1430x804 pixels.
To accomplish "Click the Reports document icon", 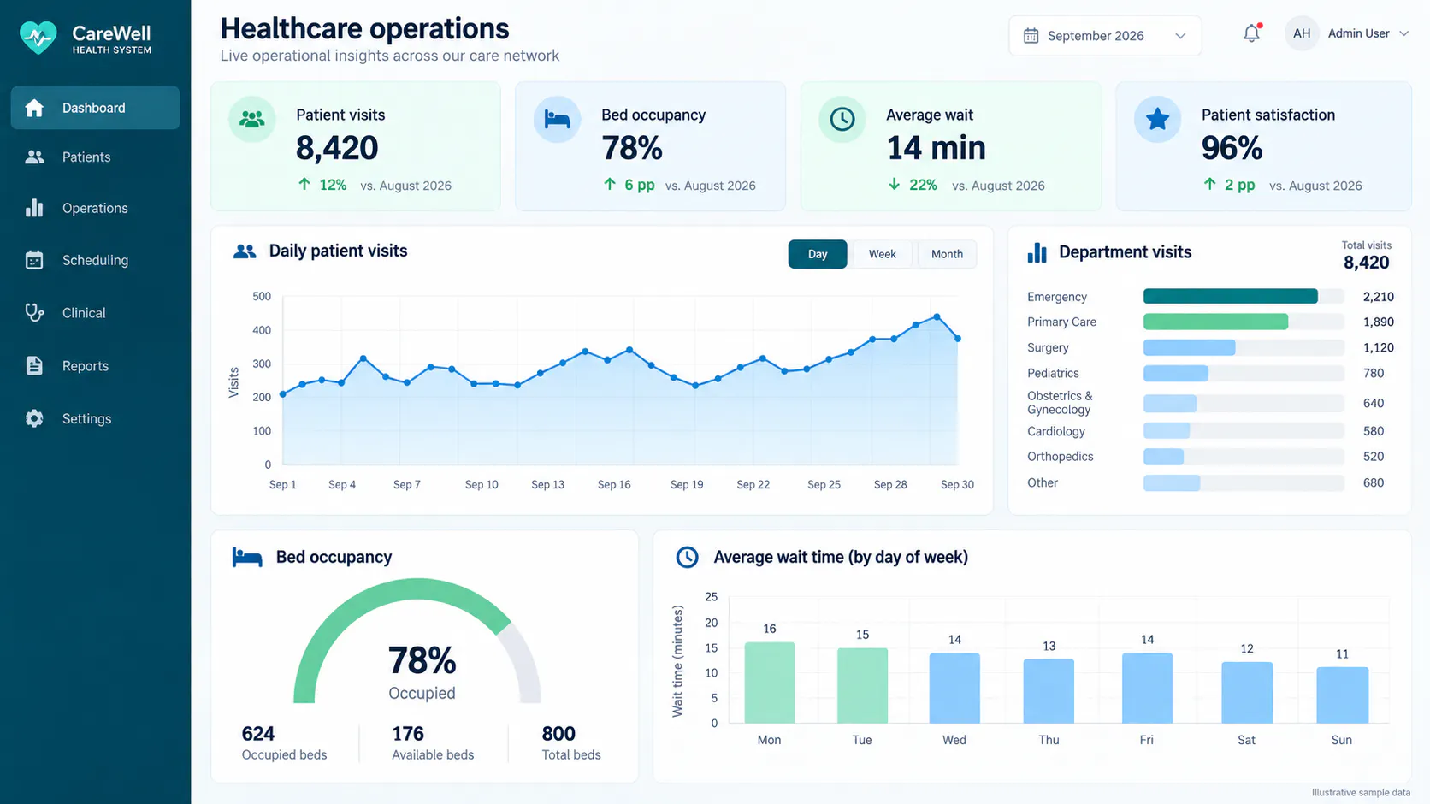I will (x=34, y=366).
